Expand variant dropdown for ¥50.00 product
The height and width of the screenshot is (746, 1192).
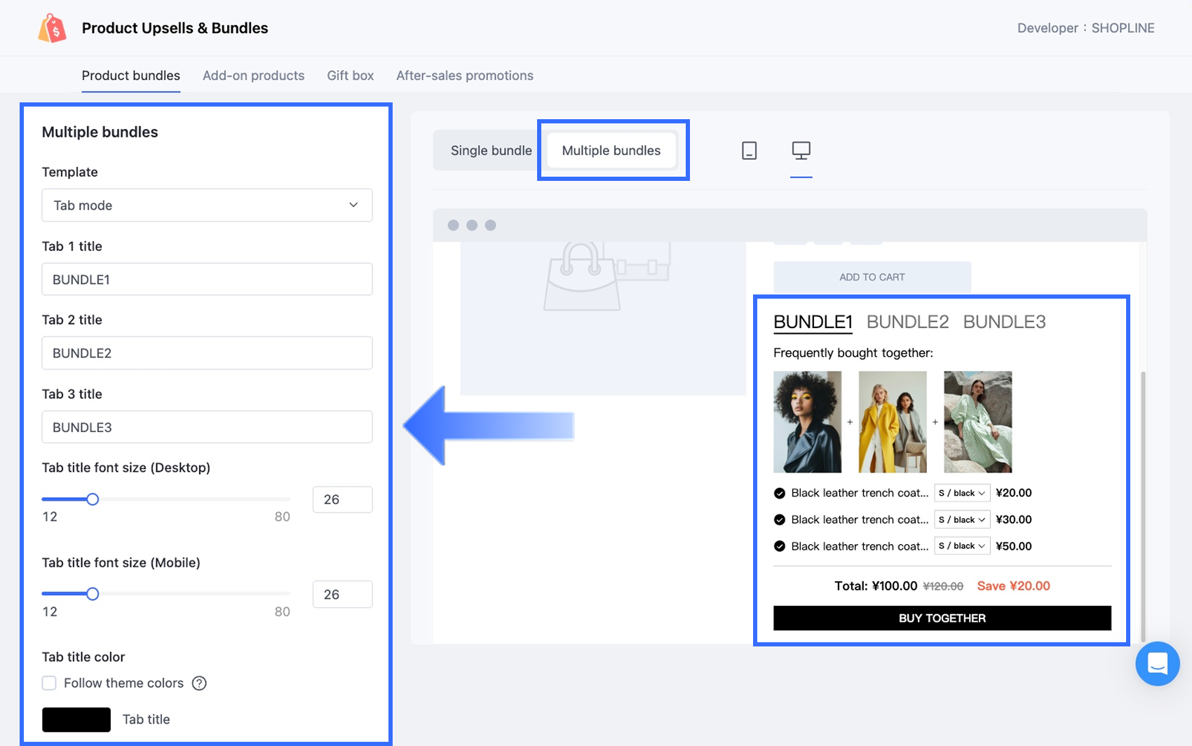(961, 546)
